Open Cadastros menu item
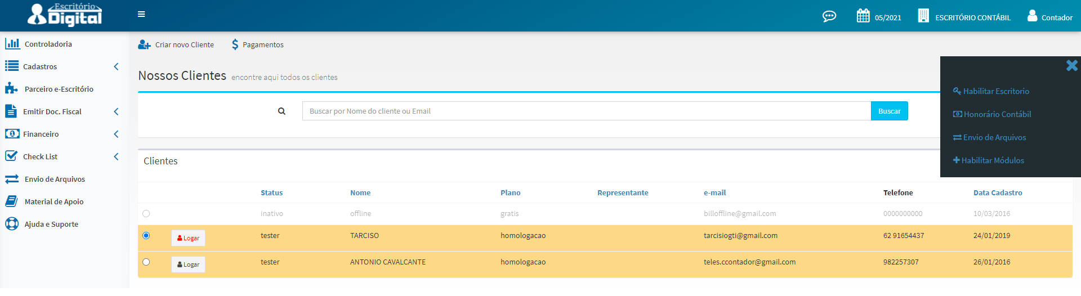 [x=40, y=66]
